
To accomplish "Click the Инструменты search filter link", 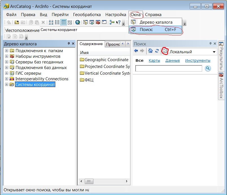I will click(x=198, y=60).
